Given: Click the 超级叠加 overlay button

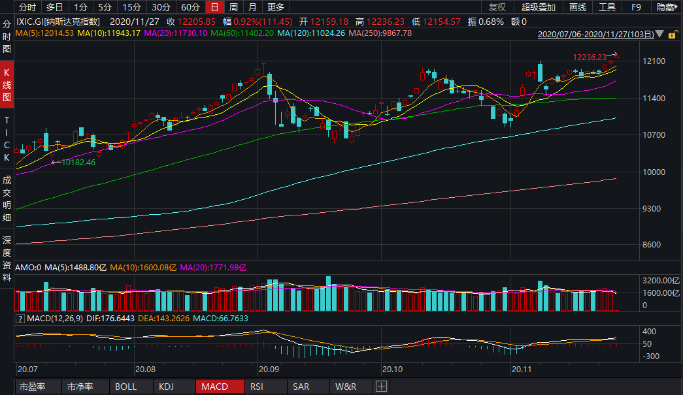Looking at the screenshot, I should click(539, 7).
